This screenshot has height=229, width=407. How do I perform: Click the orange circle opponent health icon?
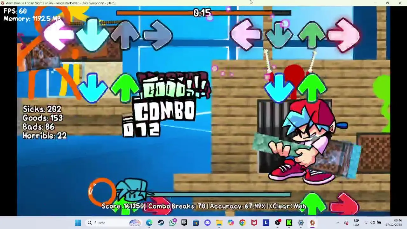102,191
